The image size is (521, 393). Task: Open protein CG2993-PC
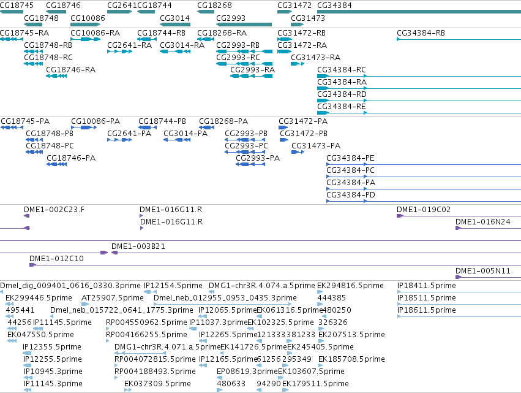coord(246,146)
